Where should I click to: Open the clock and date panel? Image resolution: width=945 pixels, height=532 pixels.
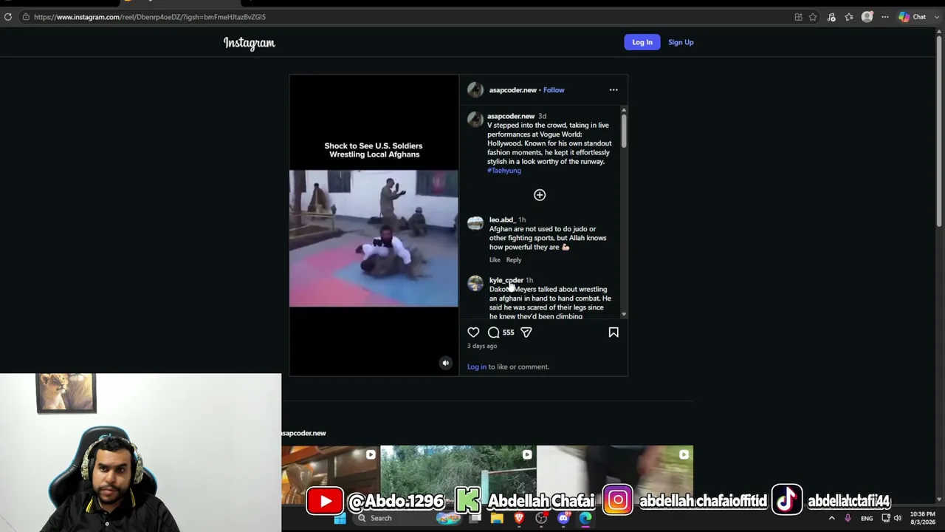click(922, 518)
